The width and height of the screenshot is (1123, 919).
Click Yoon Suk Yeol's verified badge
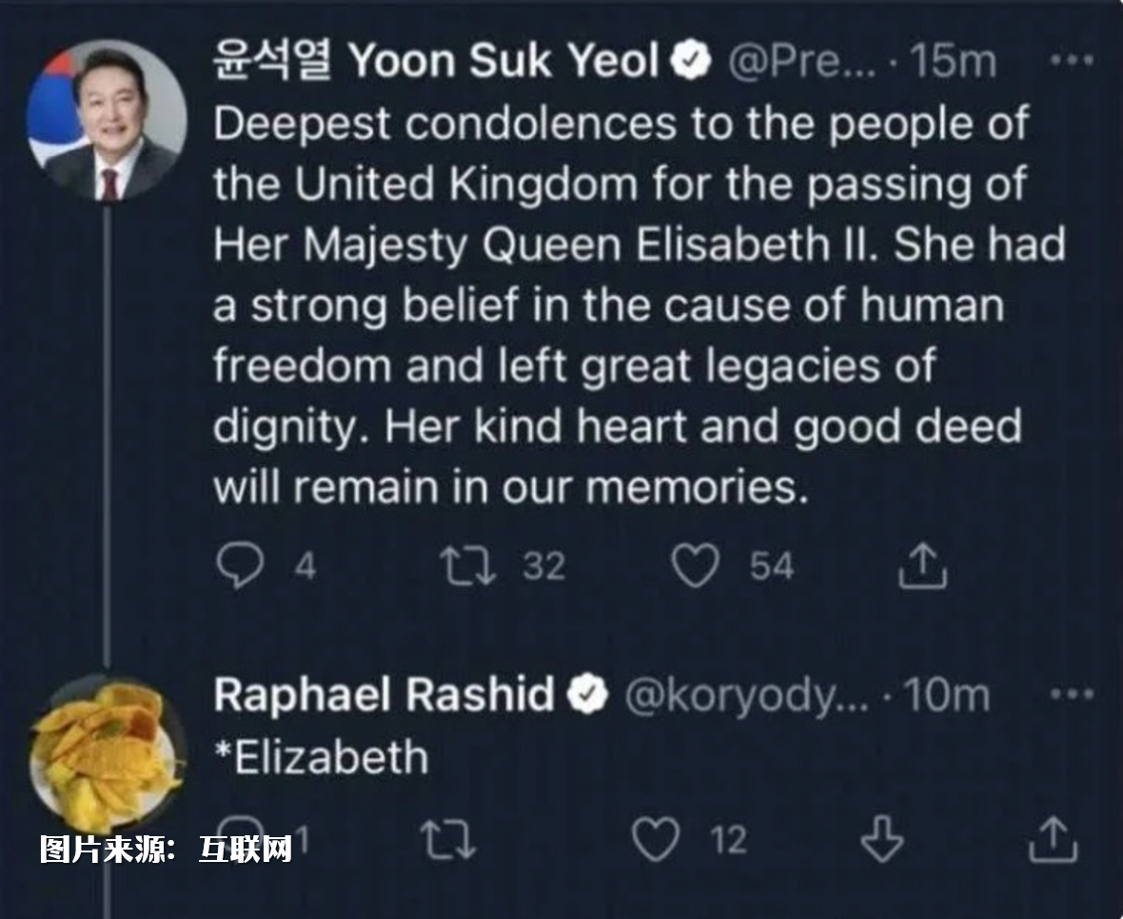pos(692,63)
